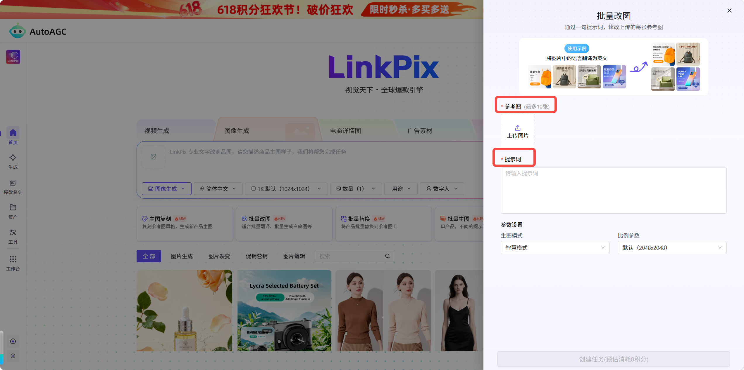
Task: Select the 促销营销 filter tab
Action: click(x=257, y=256)
